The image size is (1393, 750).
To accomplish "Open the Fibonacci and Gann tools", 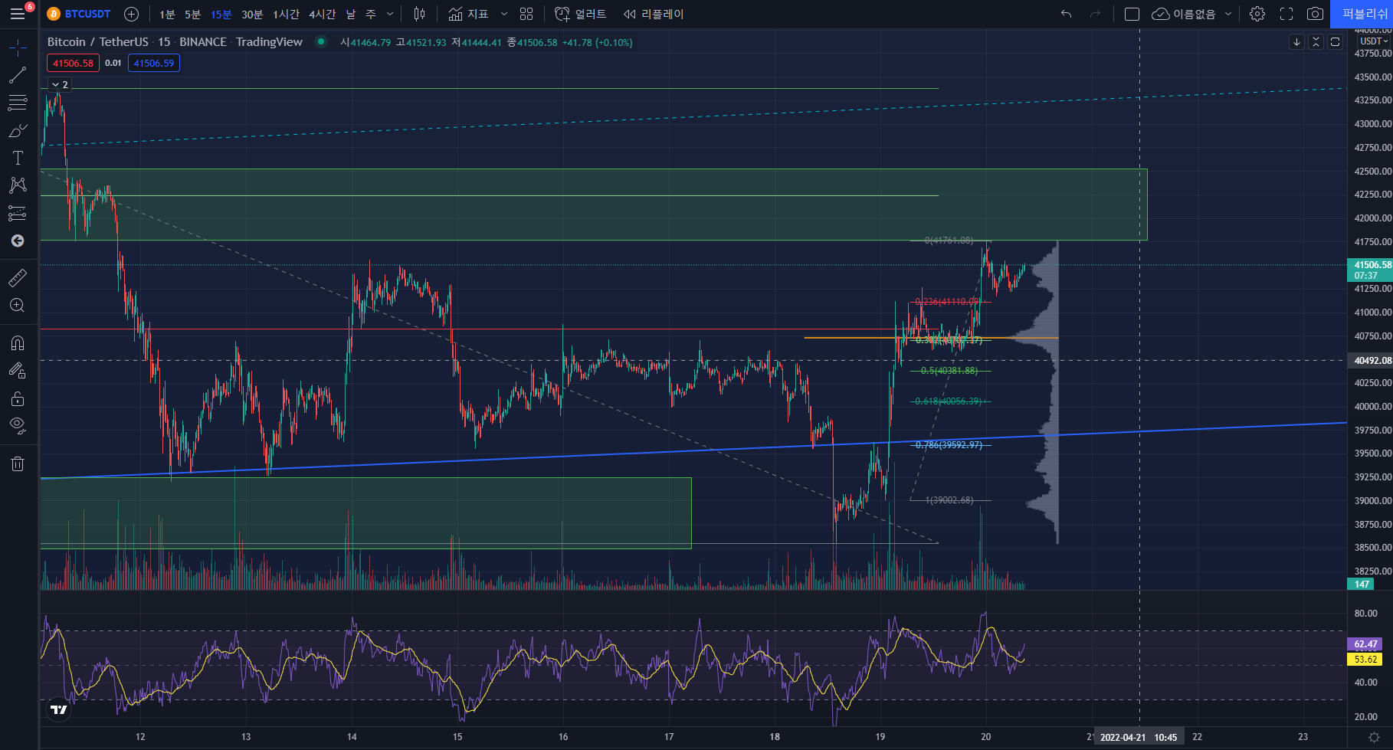I will click(x=18, y=103).
